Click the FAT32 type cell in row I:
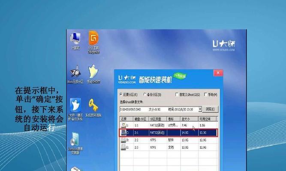 tap(157, 125)
